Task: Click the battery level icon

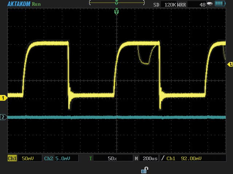Action: tap(220, 4)
